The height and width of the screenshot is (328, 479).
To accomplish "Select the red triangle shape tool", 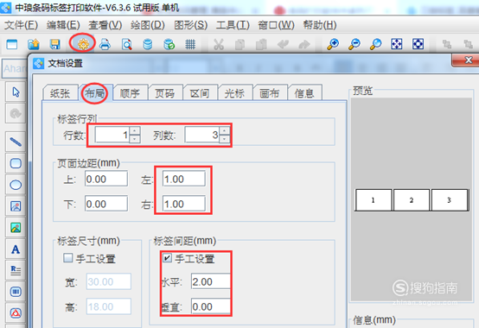I will click(x=16, y=313).
